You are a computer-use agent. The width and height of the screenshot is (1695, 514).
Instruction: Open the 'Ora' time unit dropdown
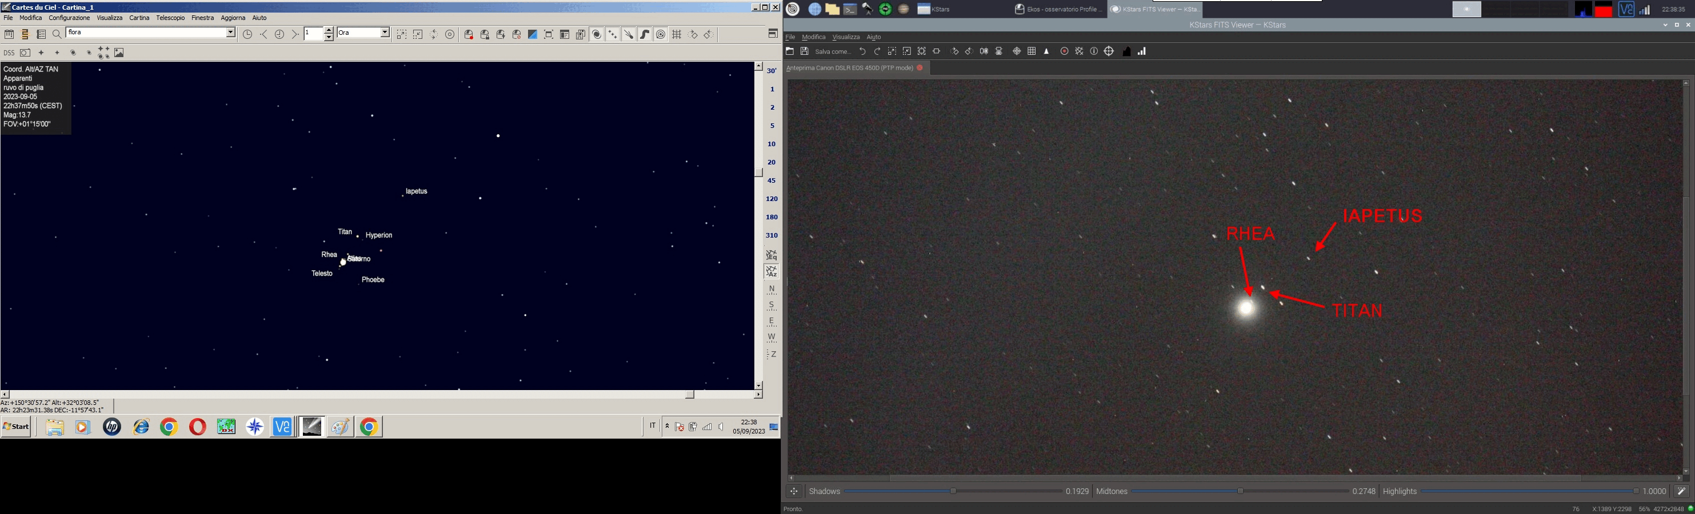click(385, 33)
